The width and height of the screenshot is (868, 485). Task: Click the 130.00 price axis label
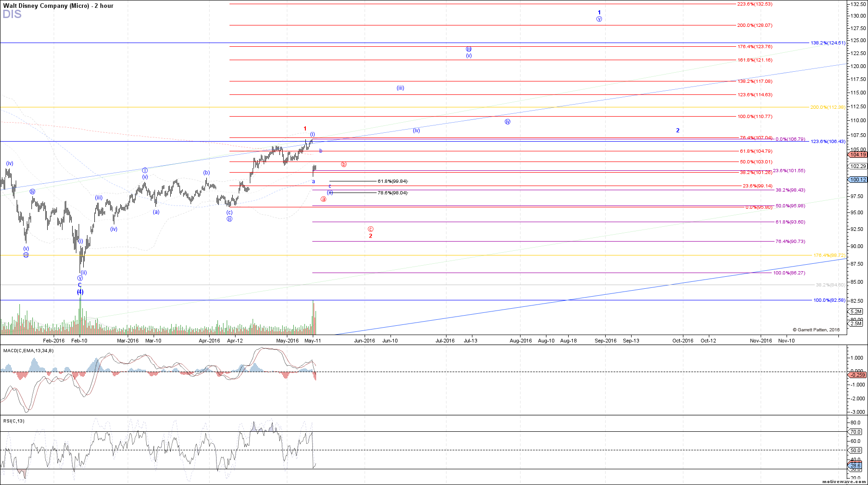(858, 16)
